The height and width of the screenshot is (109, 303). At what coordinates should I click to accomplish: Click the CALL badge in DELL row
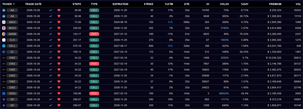coord(94,46)
